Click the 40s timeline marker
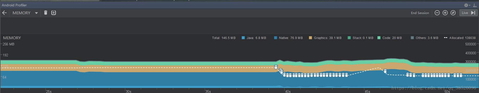This screenshot has height=93, width=479. pyautogui.click(x=288, y=91)
